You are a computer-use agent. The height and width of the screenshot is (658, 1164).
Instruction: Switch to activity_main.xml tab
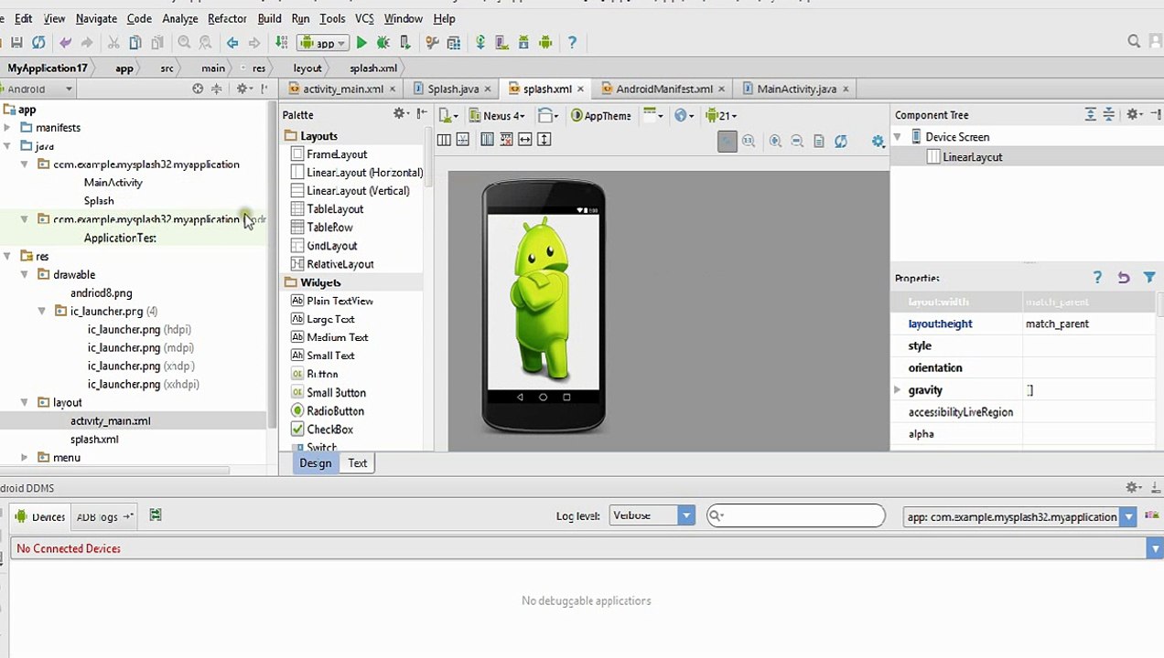[342, 89]
